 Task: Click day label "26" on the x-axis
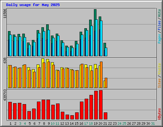point(129,124)
